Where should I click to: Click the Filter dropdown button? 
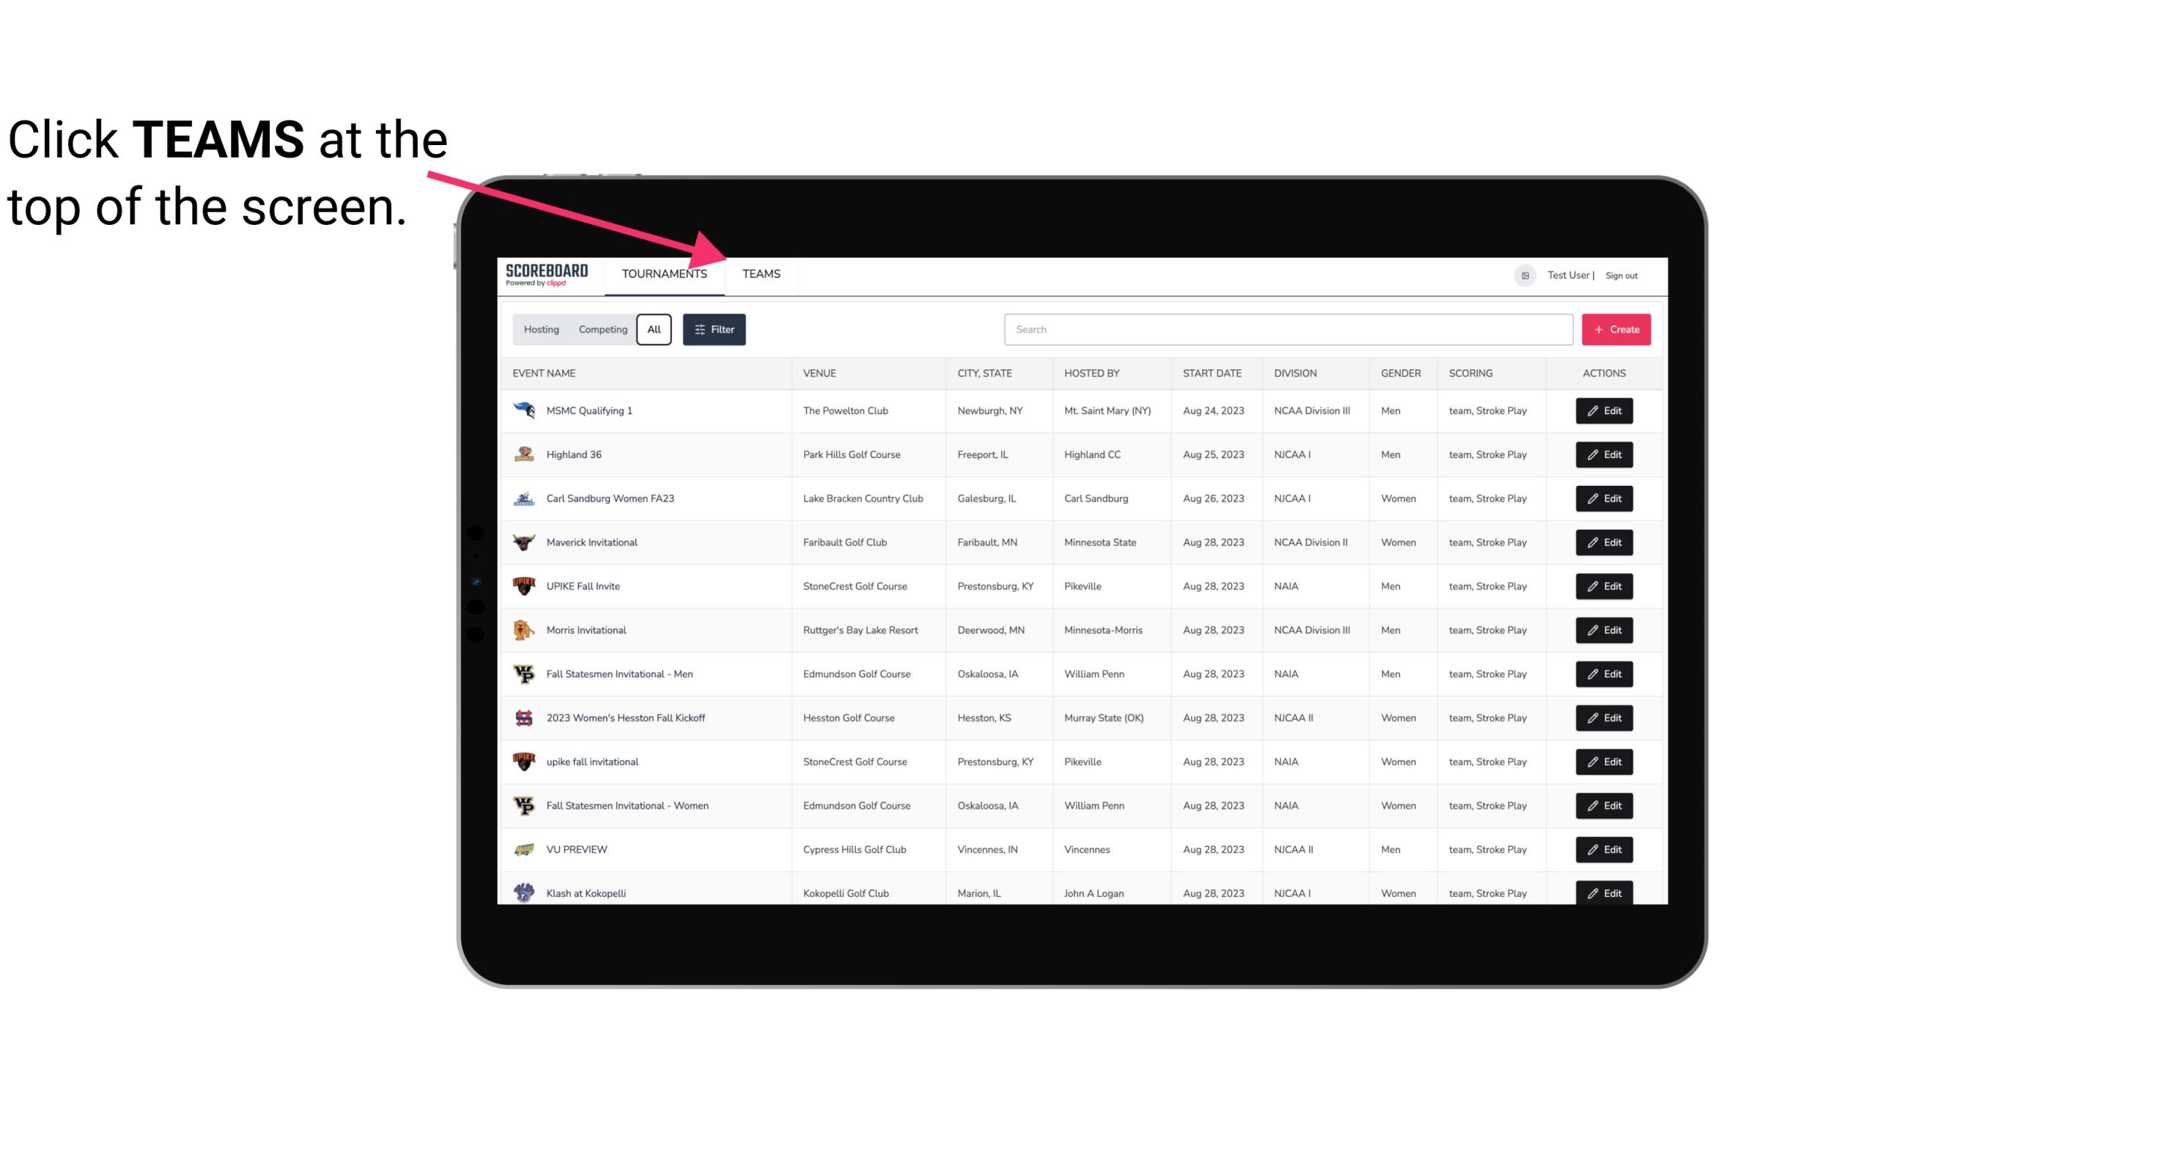tap(713, 330)
